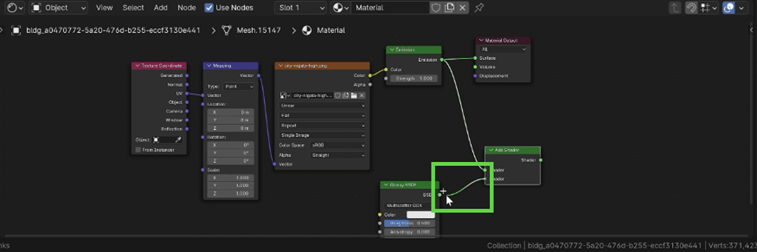Click the eyedropper in Texture Coordinate node

178,140
